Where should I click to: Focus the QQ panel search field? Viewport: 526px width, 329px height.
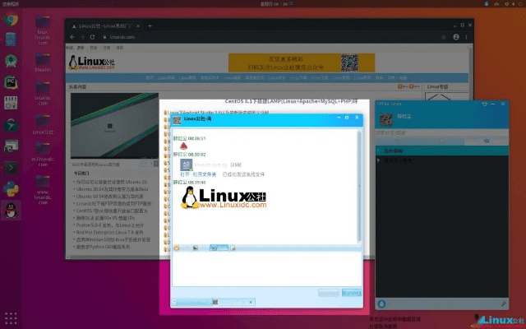pos(441,133)
